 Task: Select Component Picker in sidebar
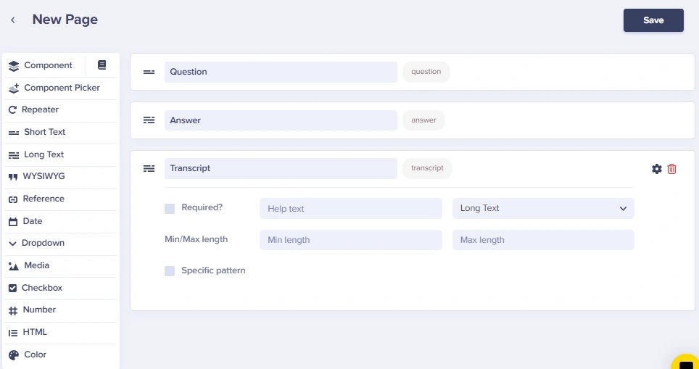click(61, 88)
